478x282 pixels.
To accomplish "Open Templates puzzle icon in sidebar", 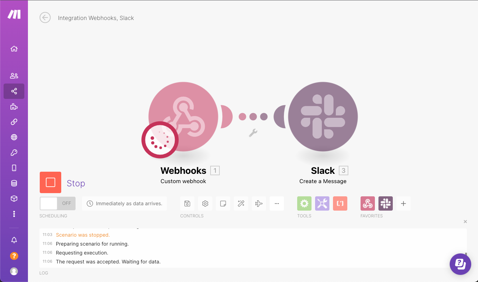I will 14,107.
